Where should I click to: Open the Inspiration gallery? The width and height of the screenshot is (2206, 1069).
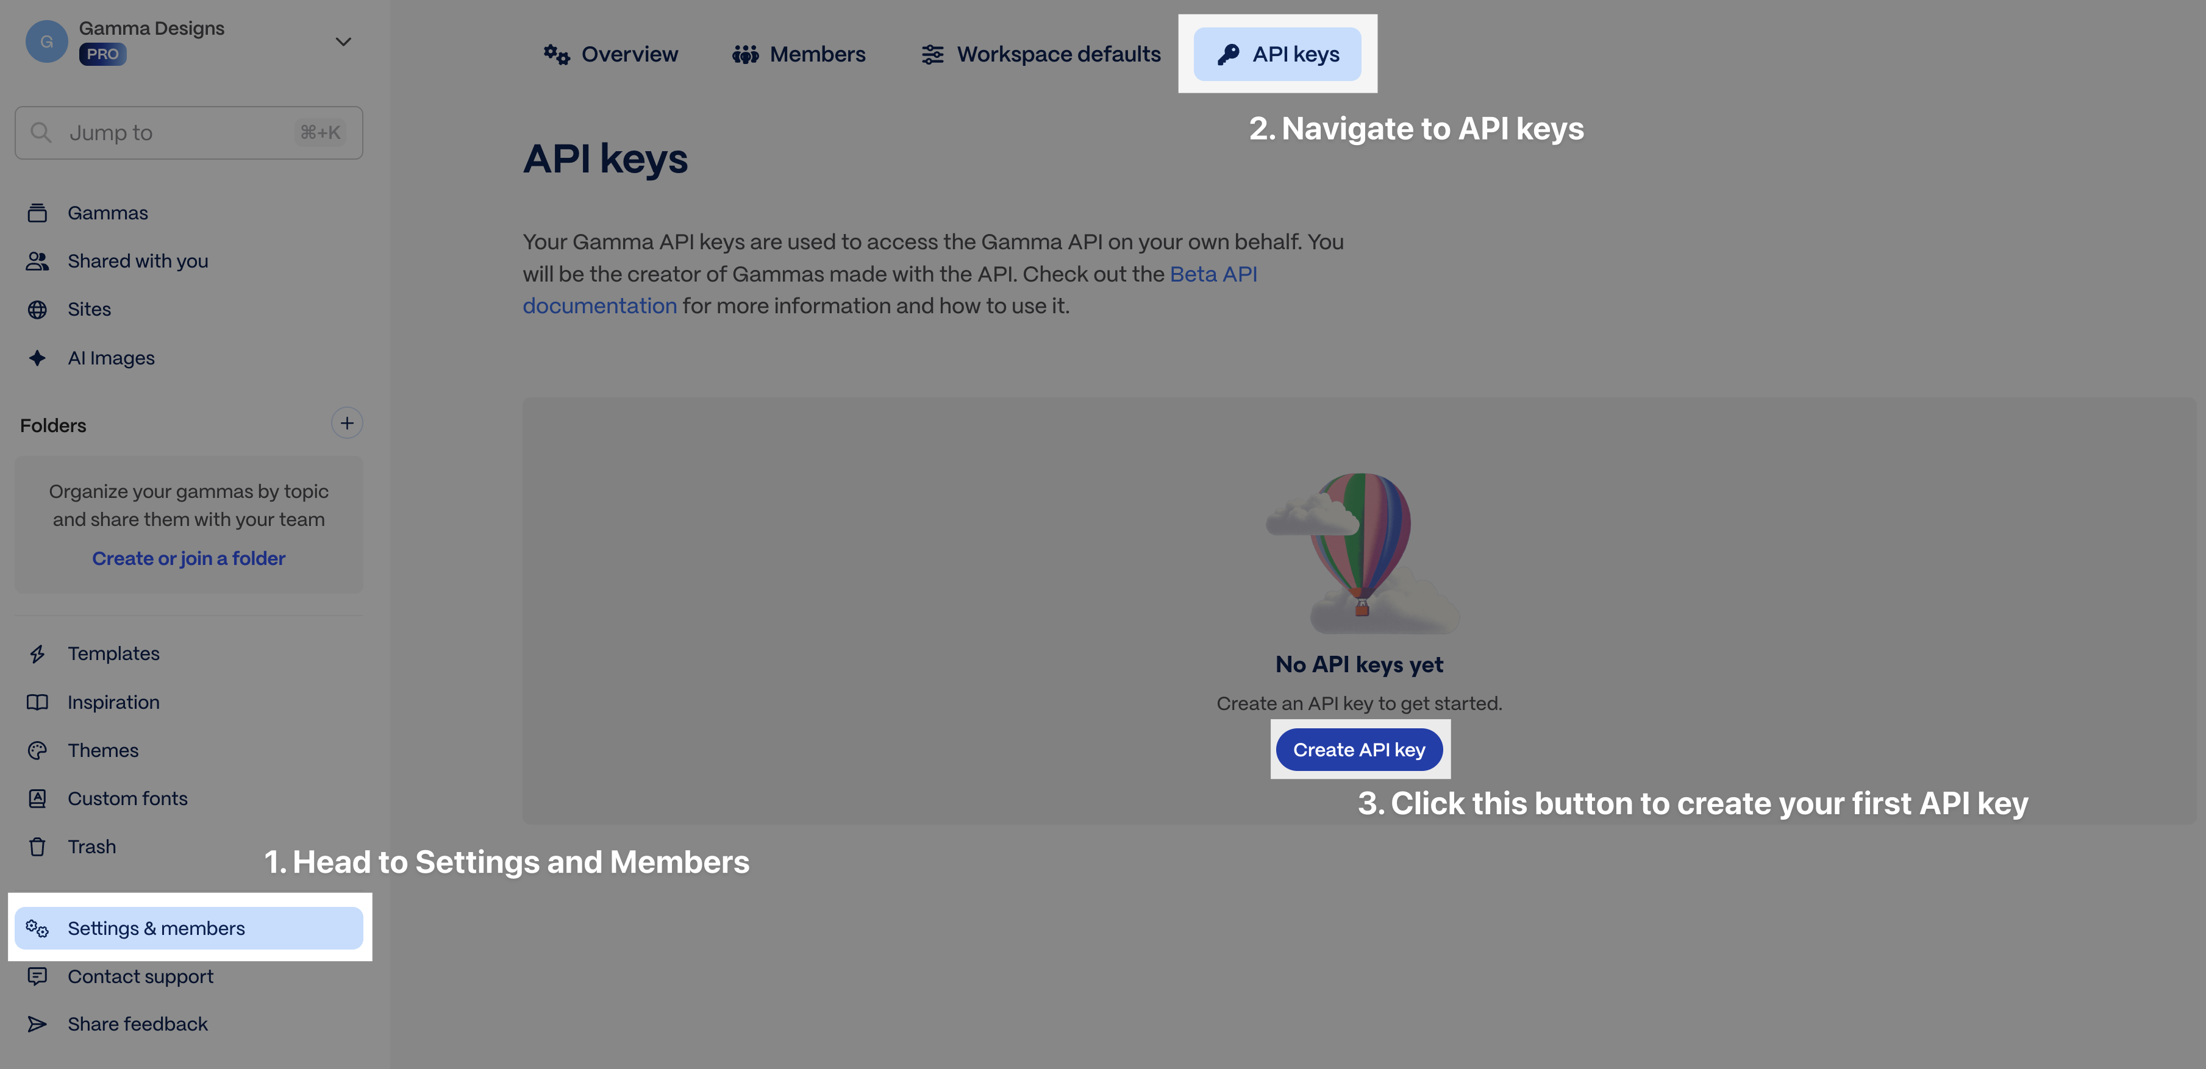(x=113, y=702)
